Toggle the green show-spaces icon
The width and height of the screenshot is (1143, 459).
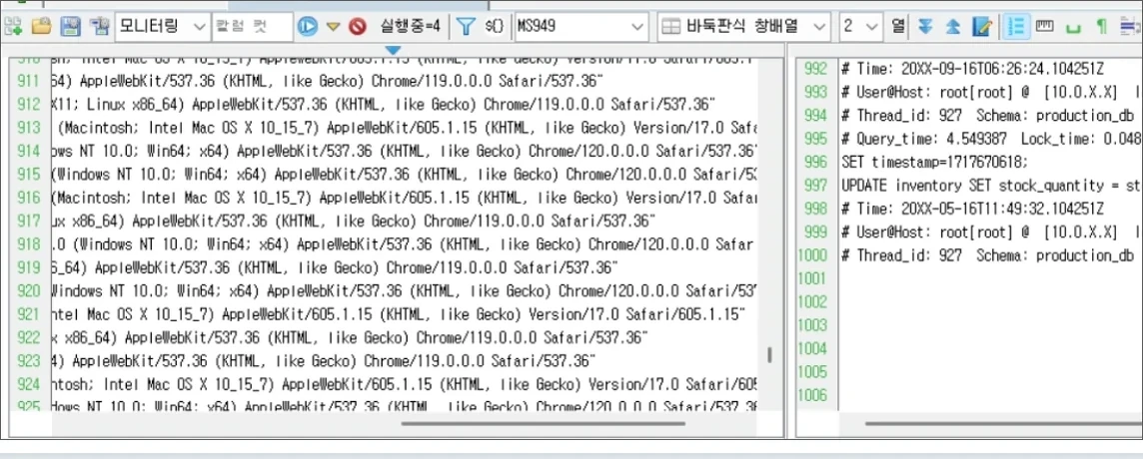[1073, 29]
